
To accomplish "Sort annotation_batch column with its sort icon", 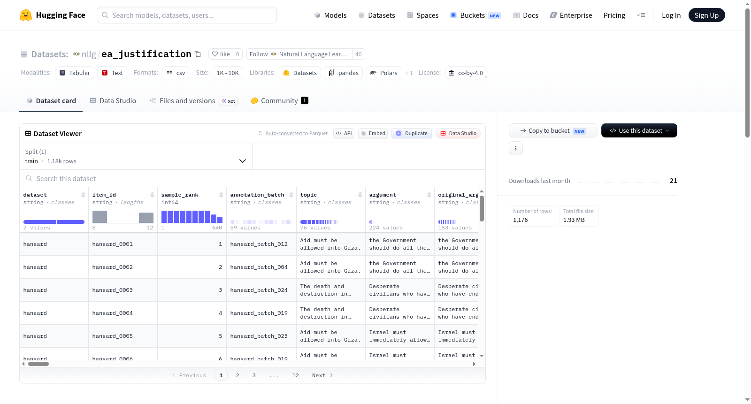I will coord(291,195).
